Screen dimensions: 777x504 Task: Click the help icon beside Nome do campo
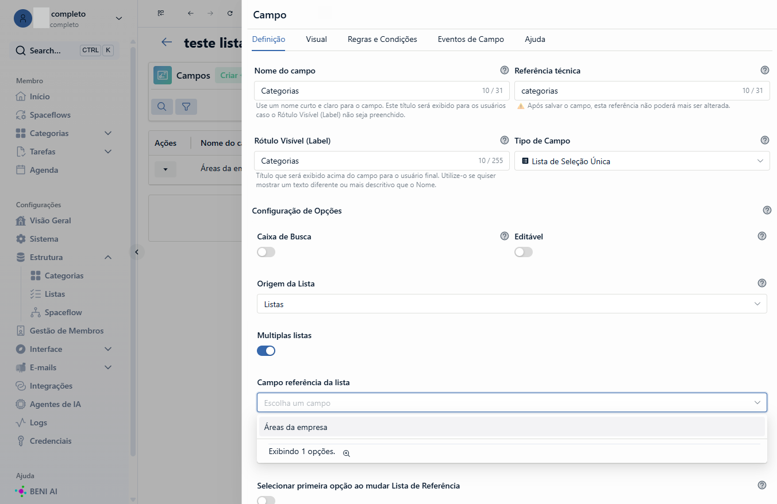tap(505, 70)
